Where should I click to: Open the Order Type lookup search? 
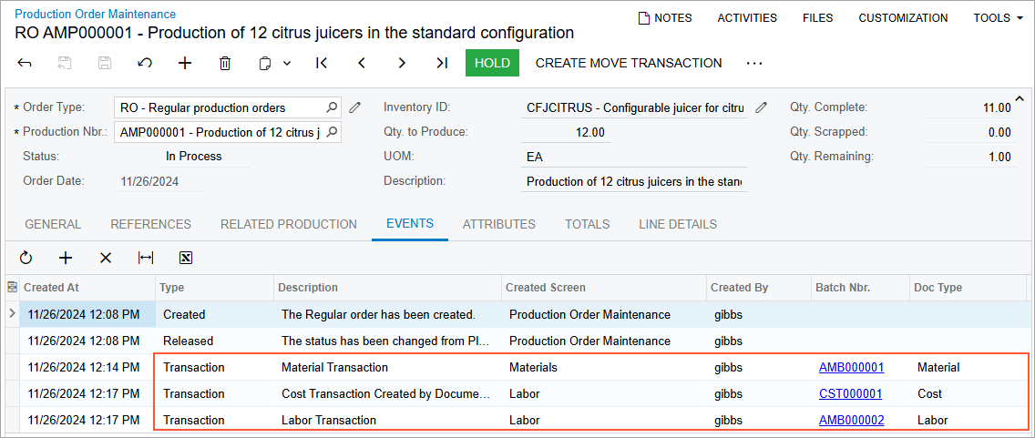(x=333, y=107)
